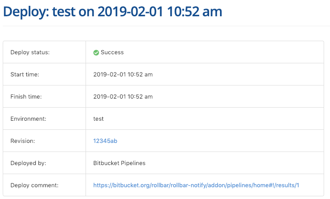This screenshot has width=330, height=199.
Task: Click the Deploy comment label
Action: pyautogui.click(x=34, y=185)
